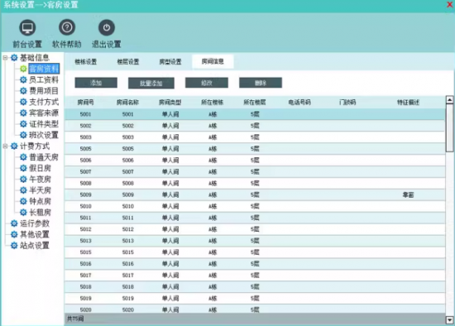Click the gear icon beside 假日房
The height and width of the screenshot is (326, 455).
[23, 168]
